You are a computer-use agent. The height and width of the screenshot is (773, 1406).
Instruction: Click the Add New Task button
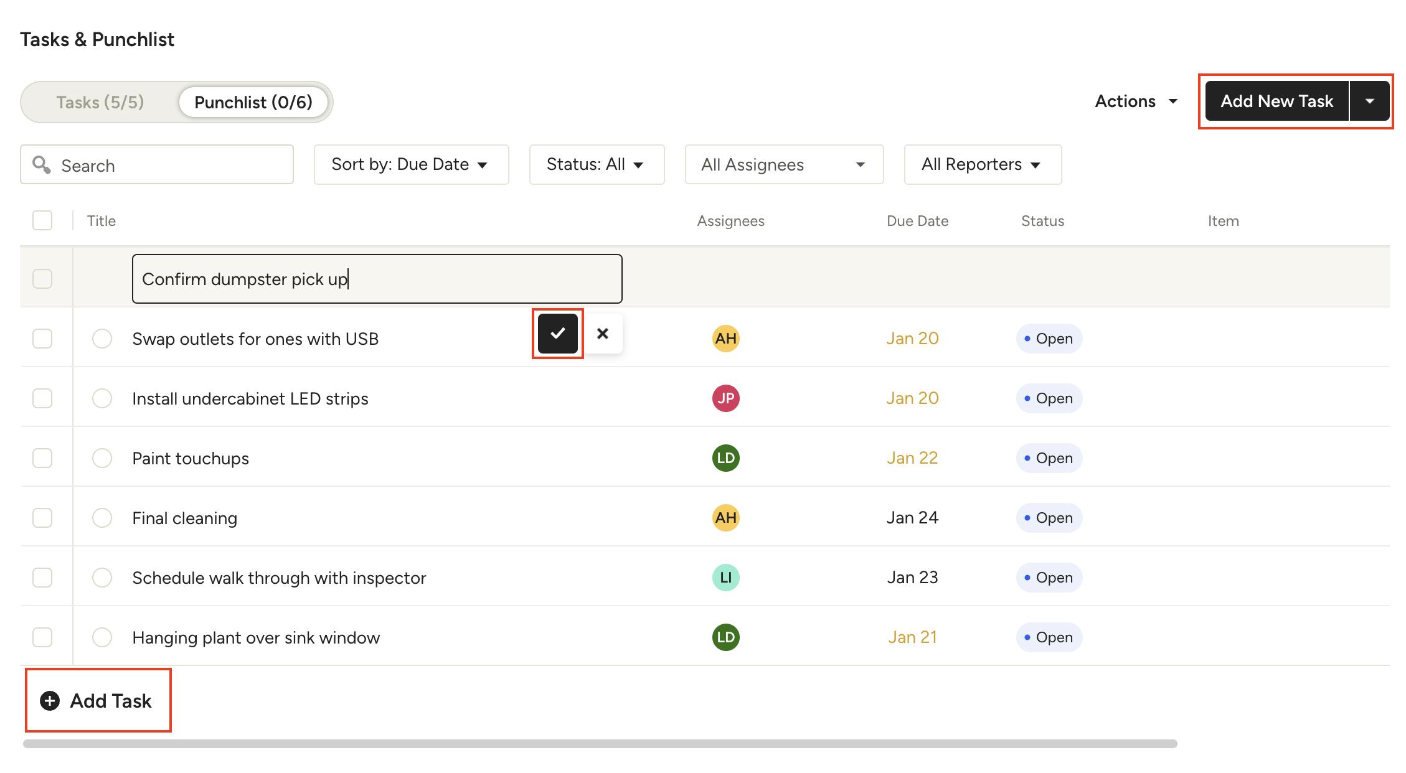coord(1276,101)
